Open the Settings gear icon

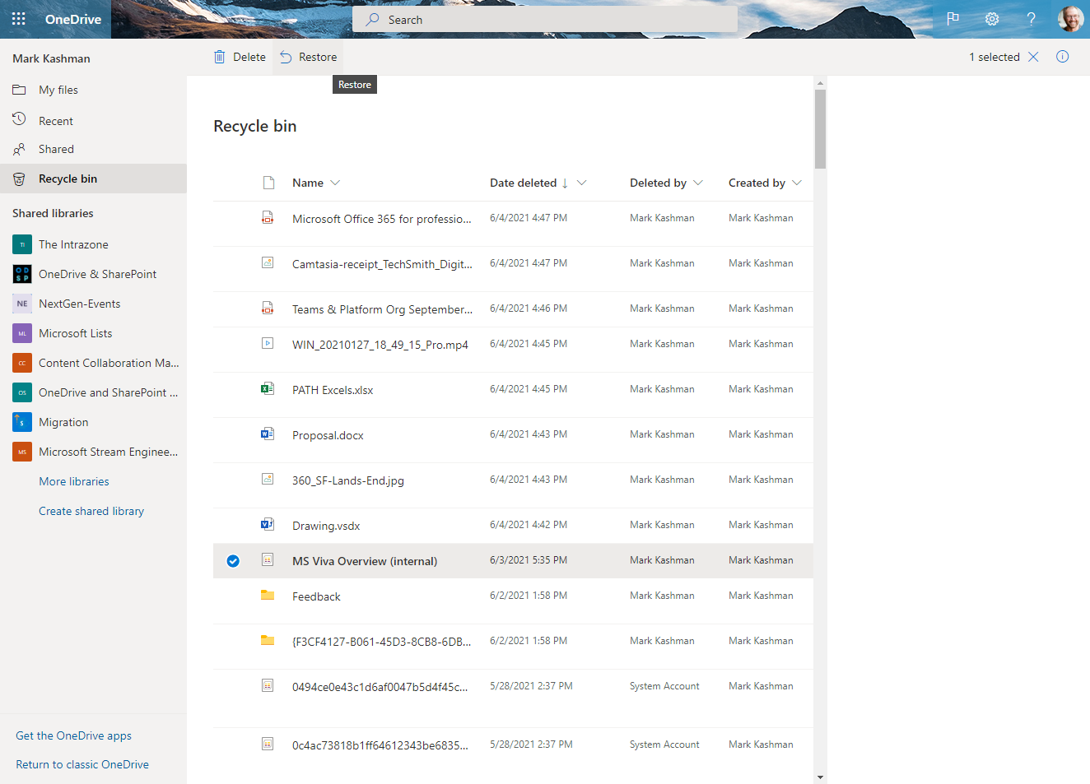992,19
